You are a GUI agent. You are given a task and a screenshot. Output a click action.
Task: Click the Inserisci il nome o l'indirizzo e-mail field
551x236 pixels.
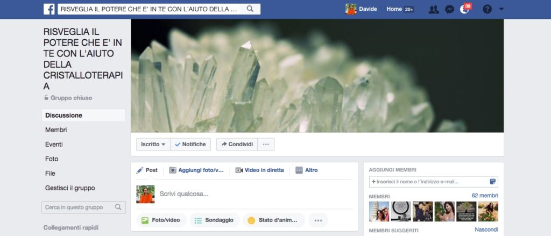pyautogui.click(x=433, y=182)
